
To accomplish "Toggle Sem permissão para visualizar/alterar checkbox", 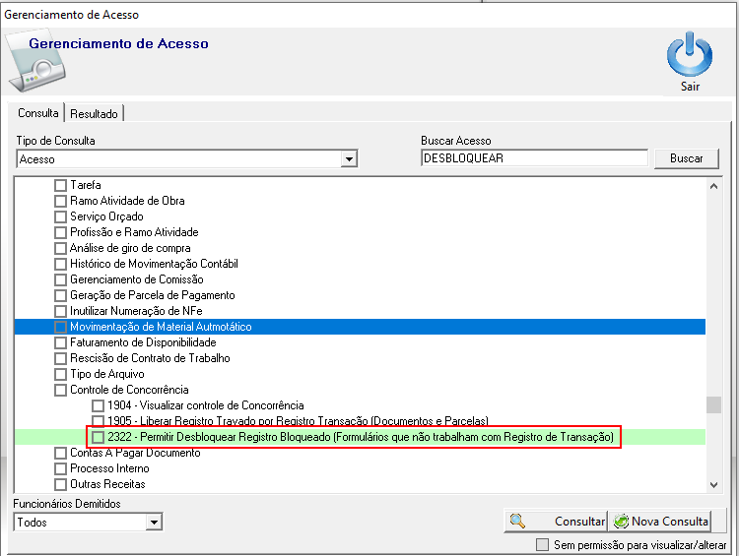I will coord(542,545).
